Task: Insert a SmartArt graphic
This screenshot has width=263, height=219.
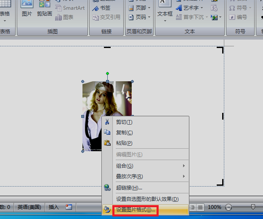Action: [70, 8]
